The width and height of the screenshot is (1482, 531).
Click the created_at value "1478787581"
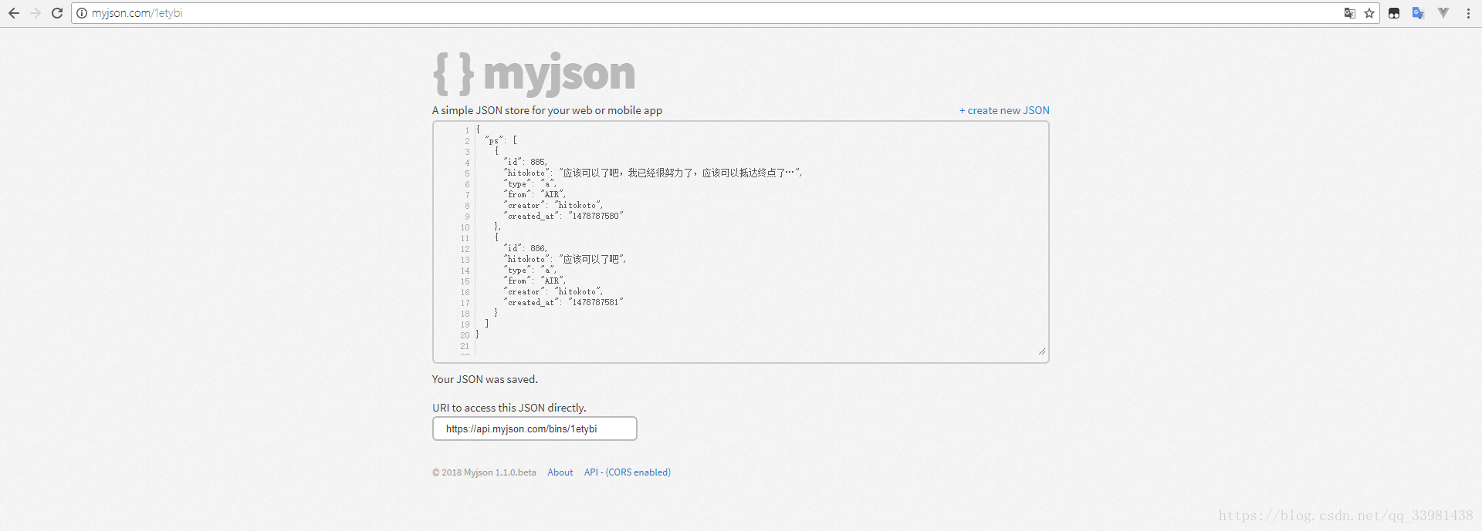[596, 302]
